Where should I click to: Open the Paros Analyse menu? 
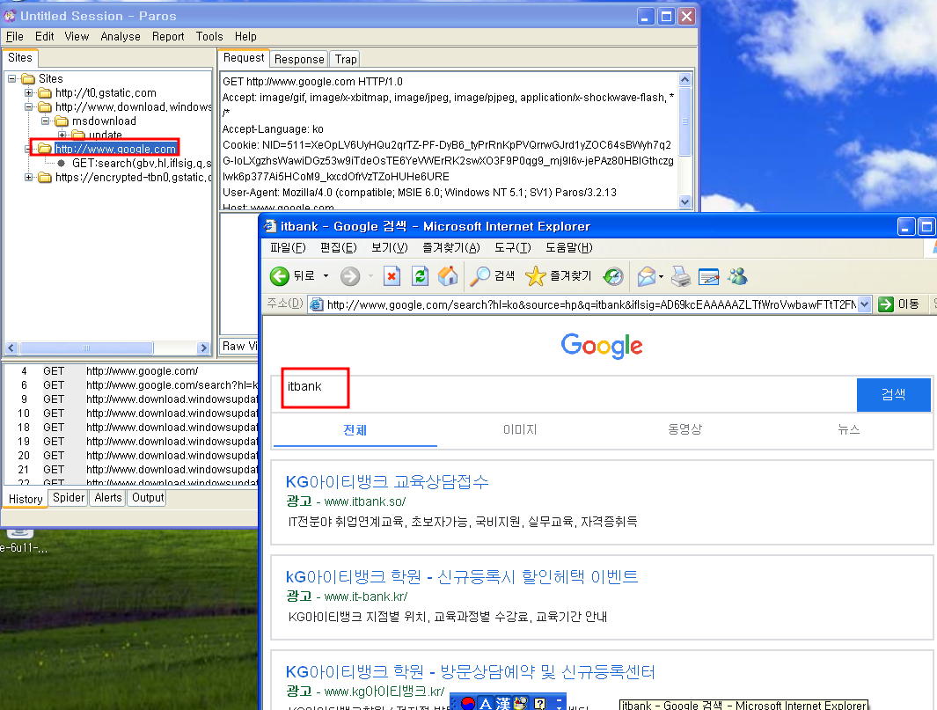click(121, 36)
